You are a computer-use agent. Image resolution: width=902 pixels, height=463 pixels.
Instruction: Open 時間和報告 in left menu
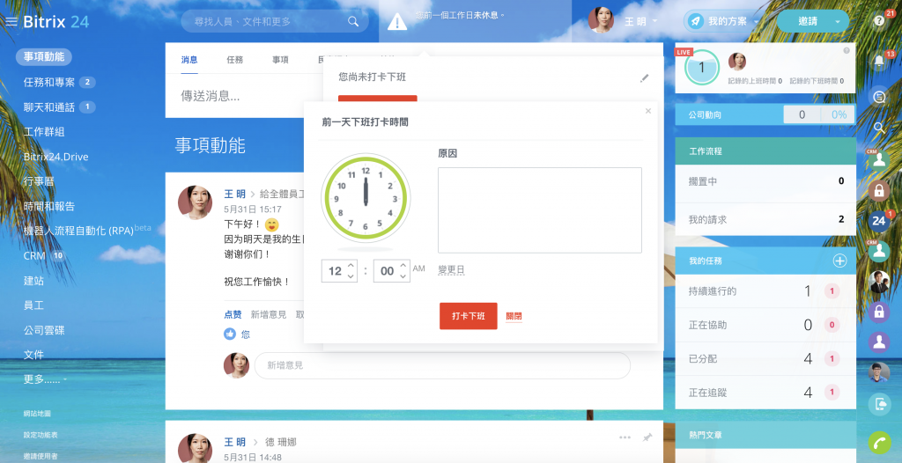pyautogui.click(x=49, y=206)
